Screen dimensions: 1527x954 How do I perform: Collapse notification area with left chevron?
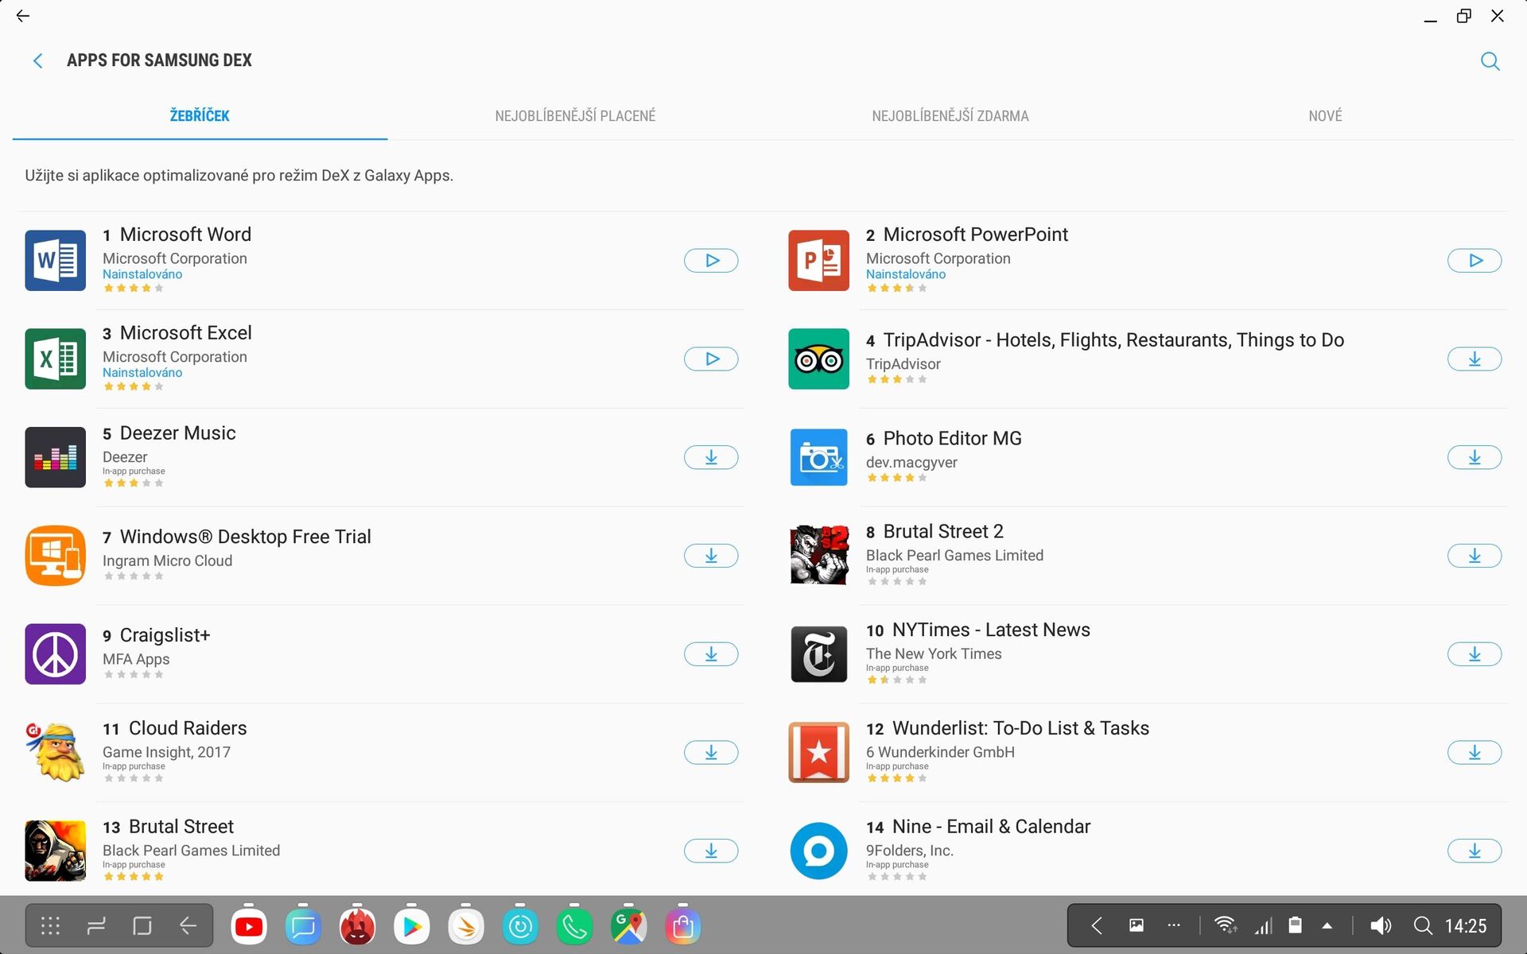[x=1097, y=926]
